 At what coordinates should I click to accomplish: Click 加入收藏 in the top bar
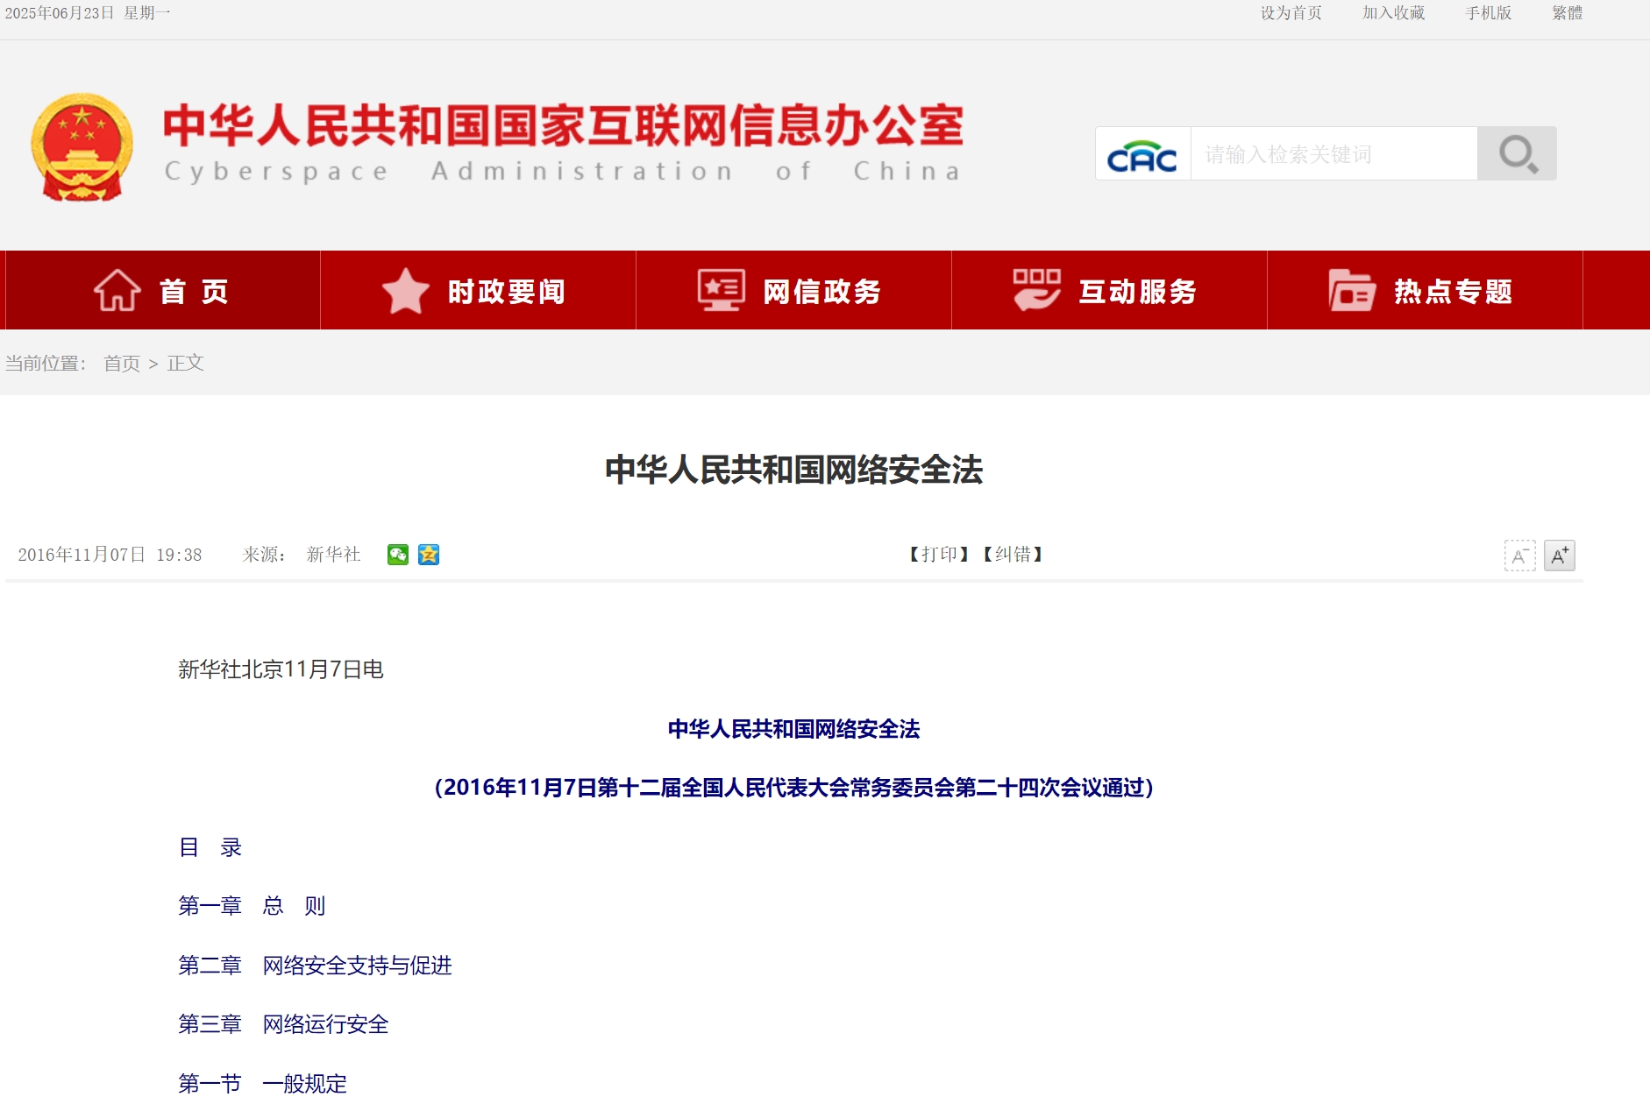(1393, 13)
